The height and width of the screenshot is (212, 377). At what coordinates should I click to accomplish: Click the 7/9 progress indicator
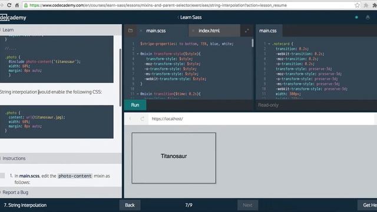click(x=188, y=205)
